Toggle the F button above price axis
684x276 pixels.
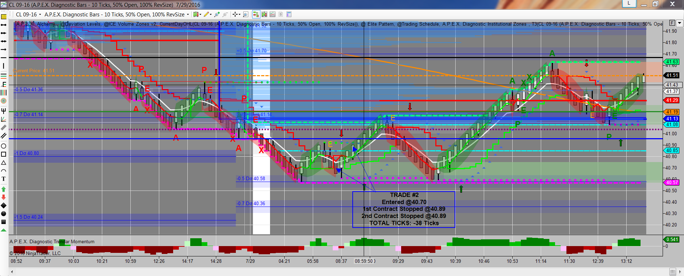point(672,23)
